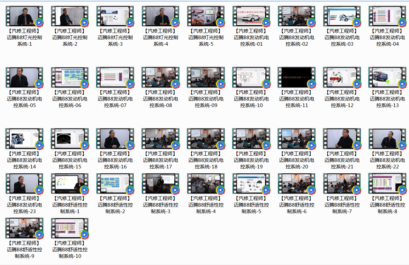Click file name label 迈腾B8舒适性控制系统-9
Viewport: 409px width, 265px height.
pos(24,250)
